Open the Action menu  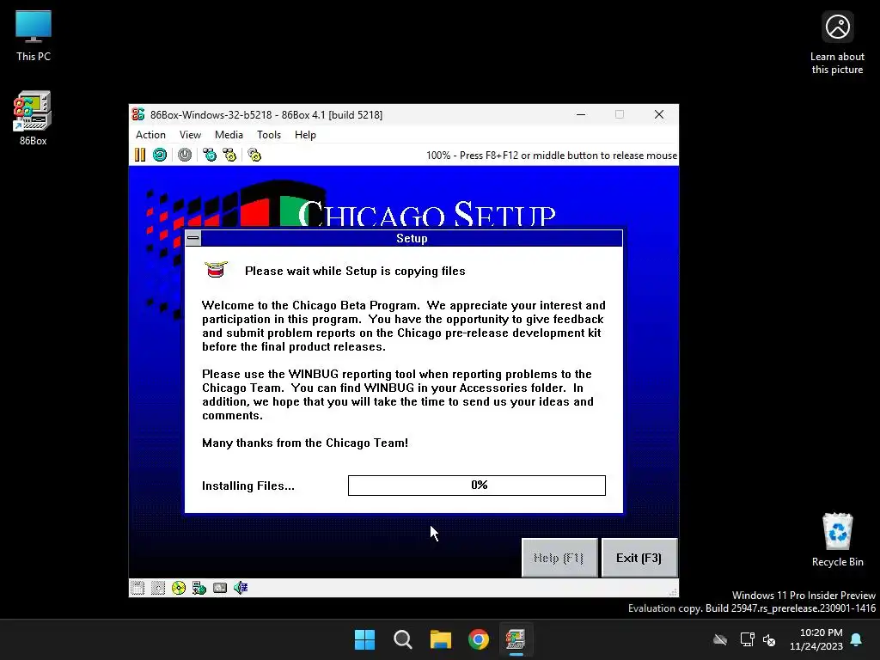(x=150, y=135)
